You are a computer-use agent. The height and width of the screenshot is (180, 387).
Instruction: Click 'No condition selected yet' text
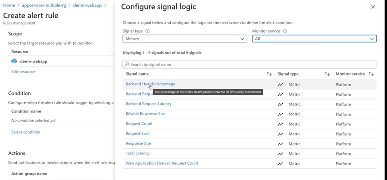pyautogui.click(x=33, y=120)
